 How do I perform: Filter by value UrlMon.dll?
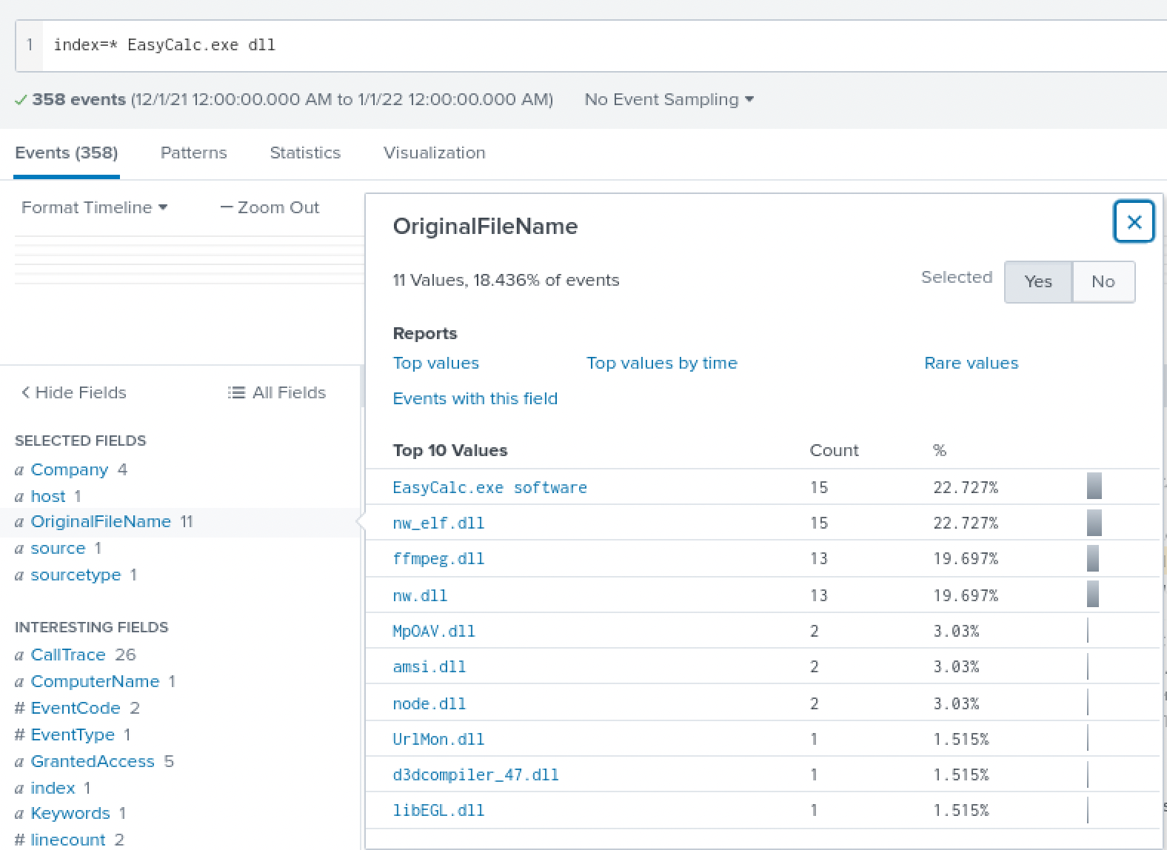(438, 739)
